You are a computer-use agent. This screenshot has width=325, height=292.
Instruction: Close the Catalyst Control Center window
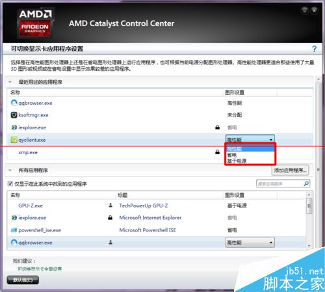pos(315,10)
